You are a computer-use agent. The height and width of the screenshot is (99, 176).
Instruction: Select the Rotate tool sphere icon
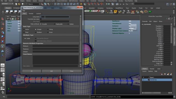coord(2,37)
